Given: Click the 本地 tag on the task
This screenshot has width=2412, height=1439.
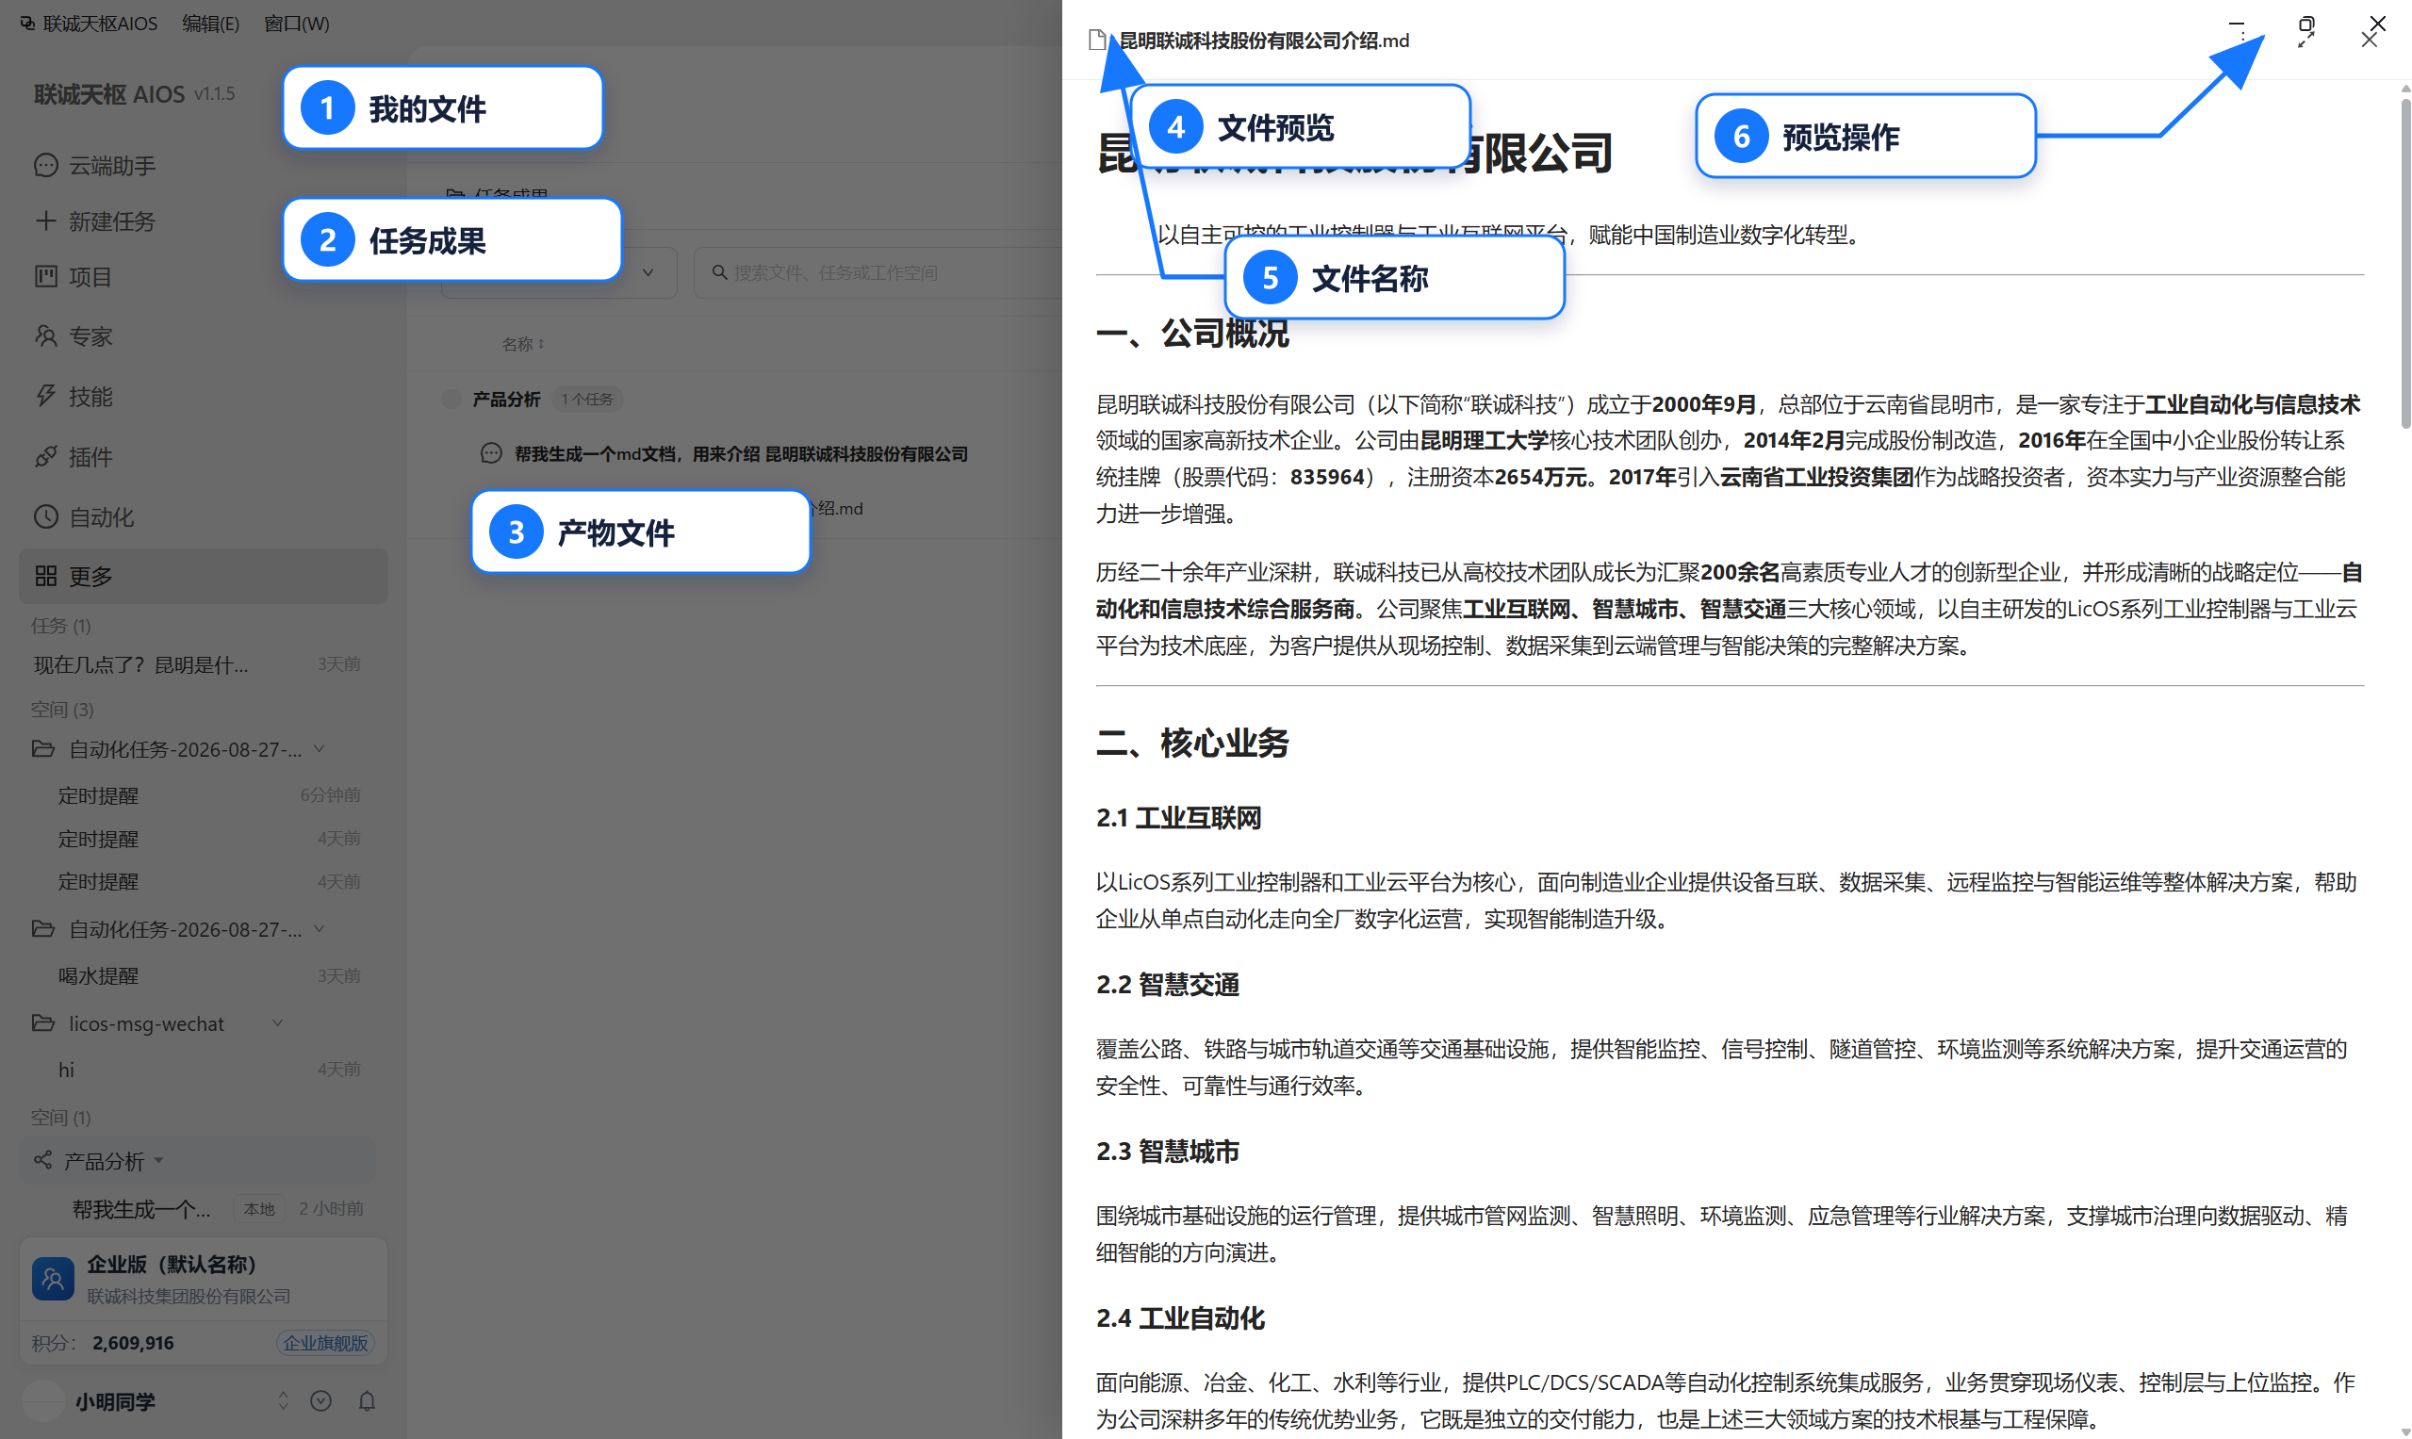Looking at the screenshot, I should 259,1208.
